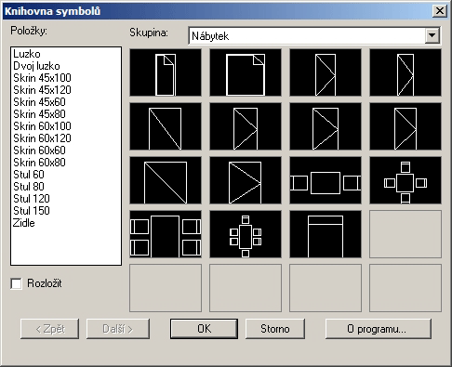This screenshot has width=452, height=367.
Task: Select the double bed symbol thumbnail
Action: point(246,72)
